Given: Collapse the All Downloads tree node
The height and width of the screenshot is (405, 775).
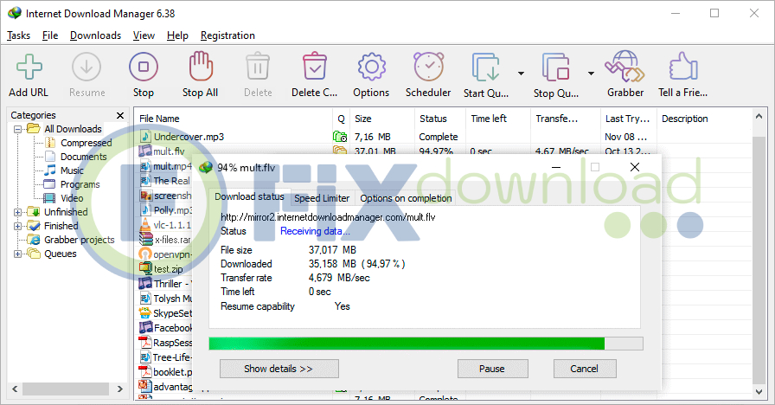Looking at the screenshot, I should click(17, 129).
